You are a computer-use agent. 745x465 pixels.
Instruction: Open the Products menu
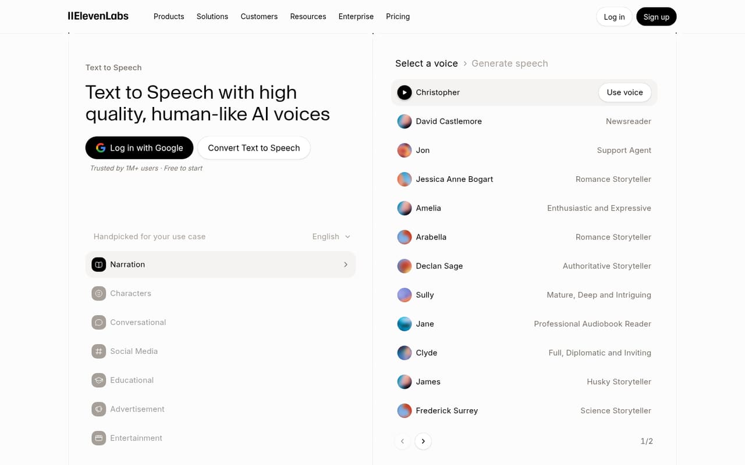pos(169,16)
